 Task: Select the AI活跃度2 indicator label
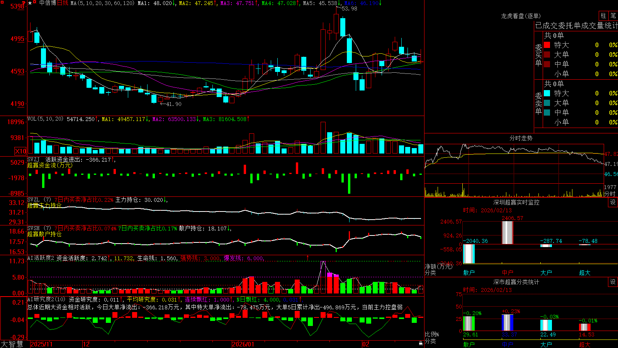point(41,258)
